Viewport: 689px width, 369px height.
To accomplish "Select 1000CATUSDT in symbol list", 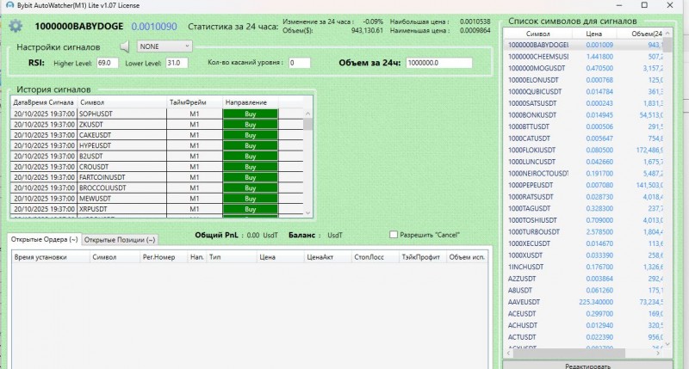I will pos(584,138).
